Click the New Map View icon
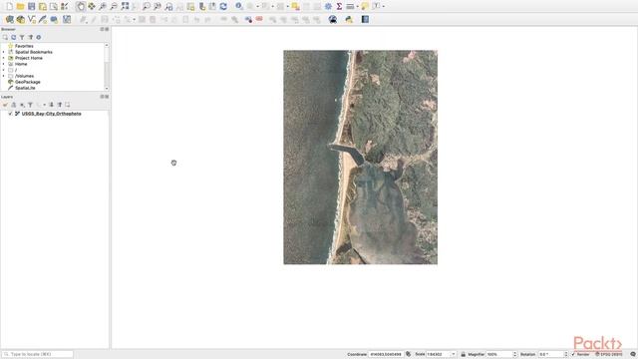638x359 pixels. 190,7
